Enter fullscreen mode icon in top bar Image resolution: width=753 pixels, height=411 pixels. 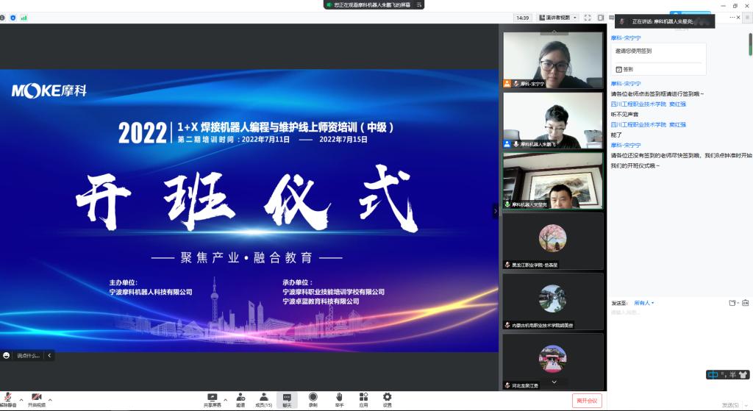click(588, 18)
